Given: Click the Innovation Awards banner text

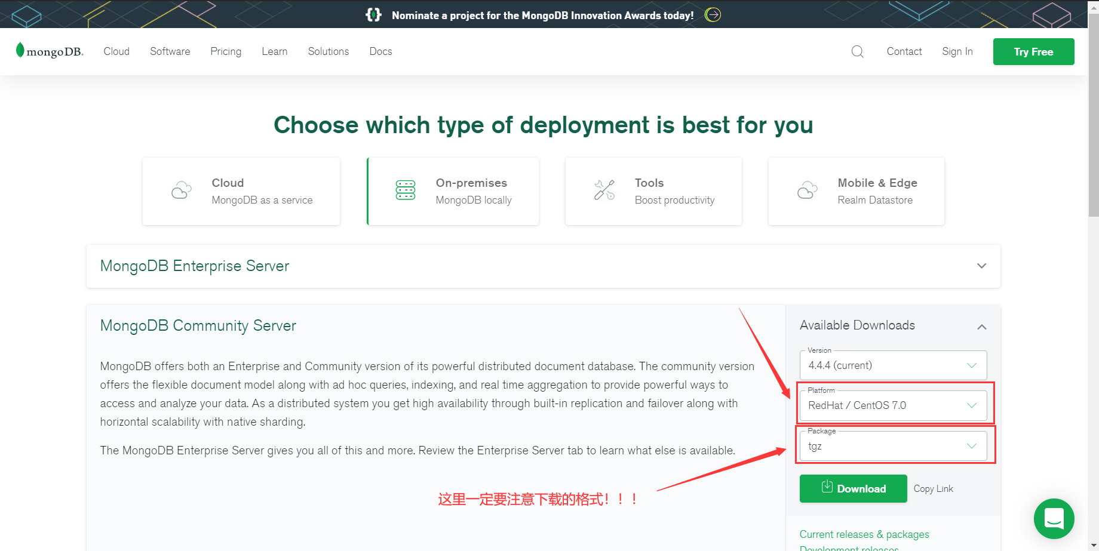Looking at the screenshot, I should coord(542,16).
